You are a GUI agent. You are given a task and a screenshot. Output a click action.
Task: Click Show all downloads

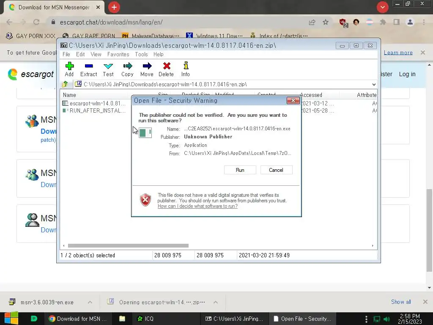pyautogui.click(x=401, y=302)
